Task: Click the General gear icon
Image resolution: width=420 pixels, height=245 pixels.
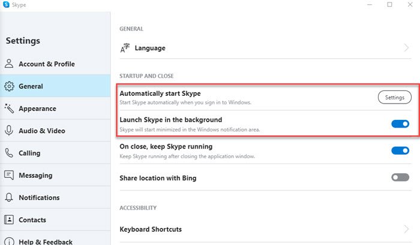Action: tap(9, 86)
